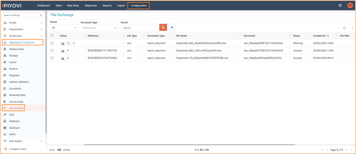Go to the last page arrow
The image size is (356, 154).
click(351, 150)
